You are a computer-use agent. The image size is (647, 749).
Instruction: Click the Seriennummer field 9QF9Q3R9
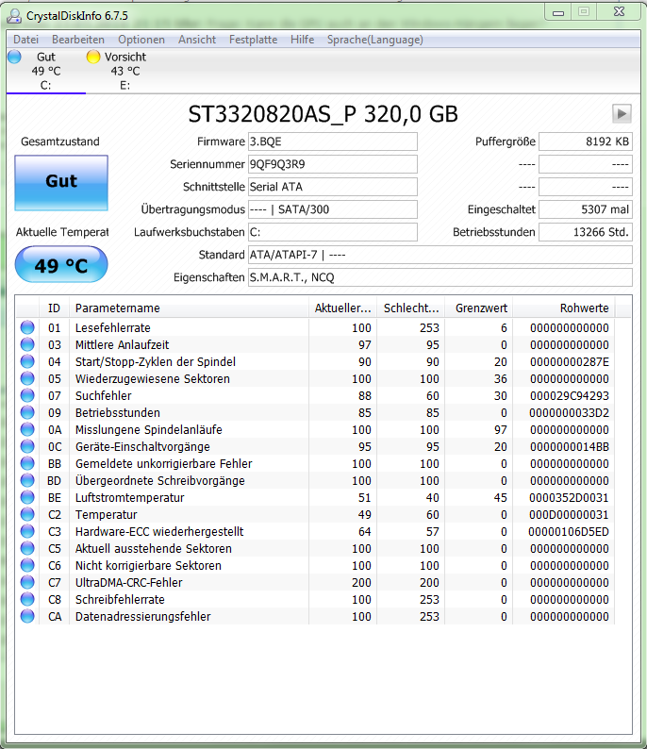pos(333,164)
